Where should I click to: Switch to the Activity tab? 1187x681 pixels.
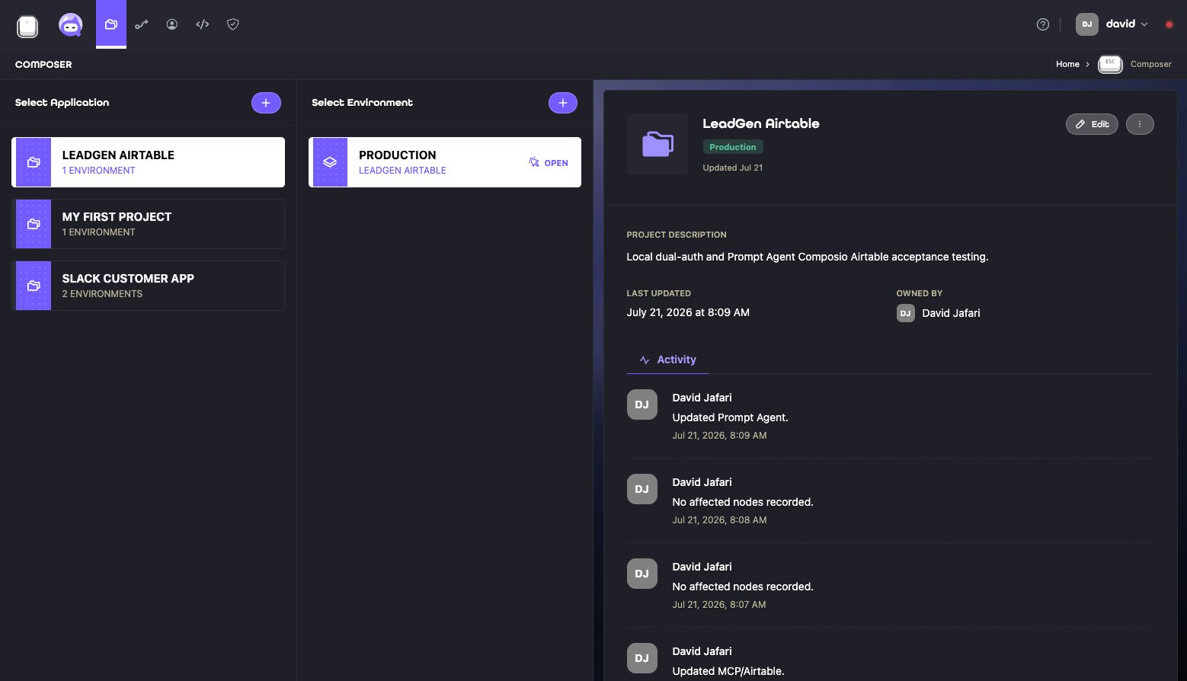pyautogui.click(x=667, y=360)
